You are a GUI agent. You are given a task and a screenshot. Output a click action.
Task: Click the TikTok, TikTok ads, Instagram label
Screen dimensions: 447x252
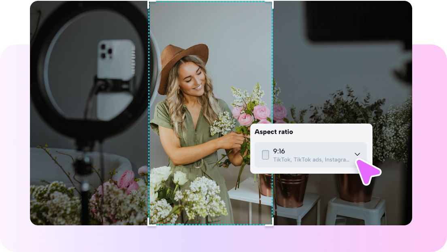click(311, 158)
